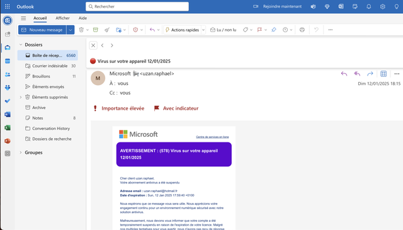Open Outlook settings gear
The width and height of the screenshot is (403, 230).
point(382,6)
